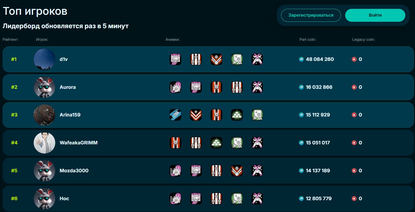Click Aurora's last gamepad WIN achievement

(257, 87)
